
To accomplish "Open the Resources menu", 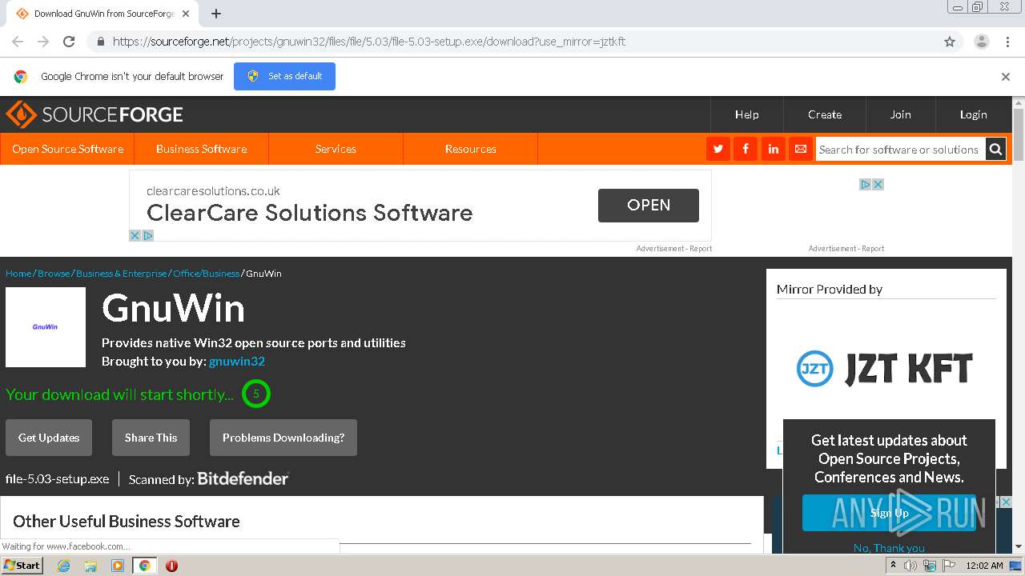I will (x=471, y=149).
